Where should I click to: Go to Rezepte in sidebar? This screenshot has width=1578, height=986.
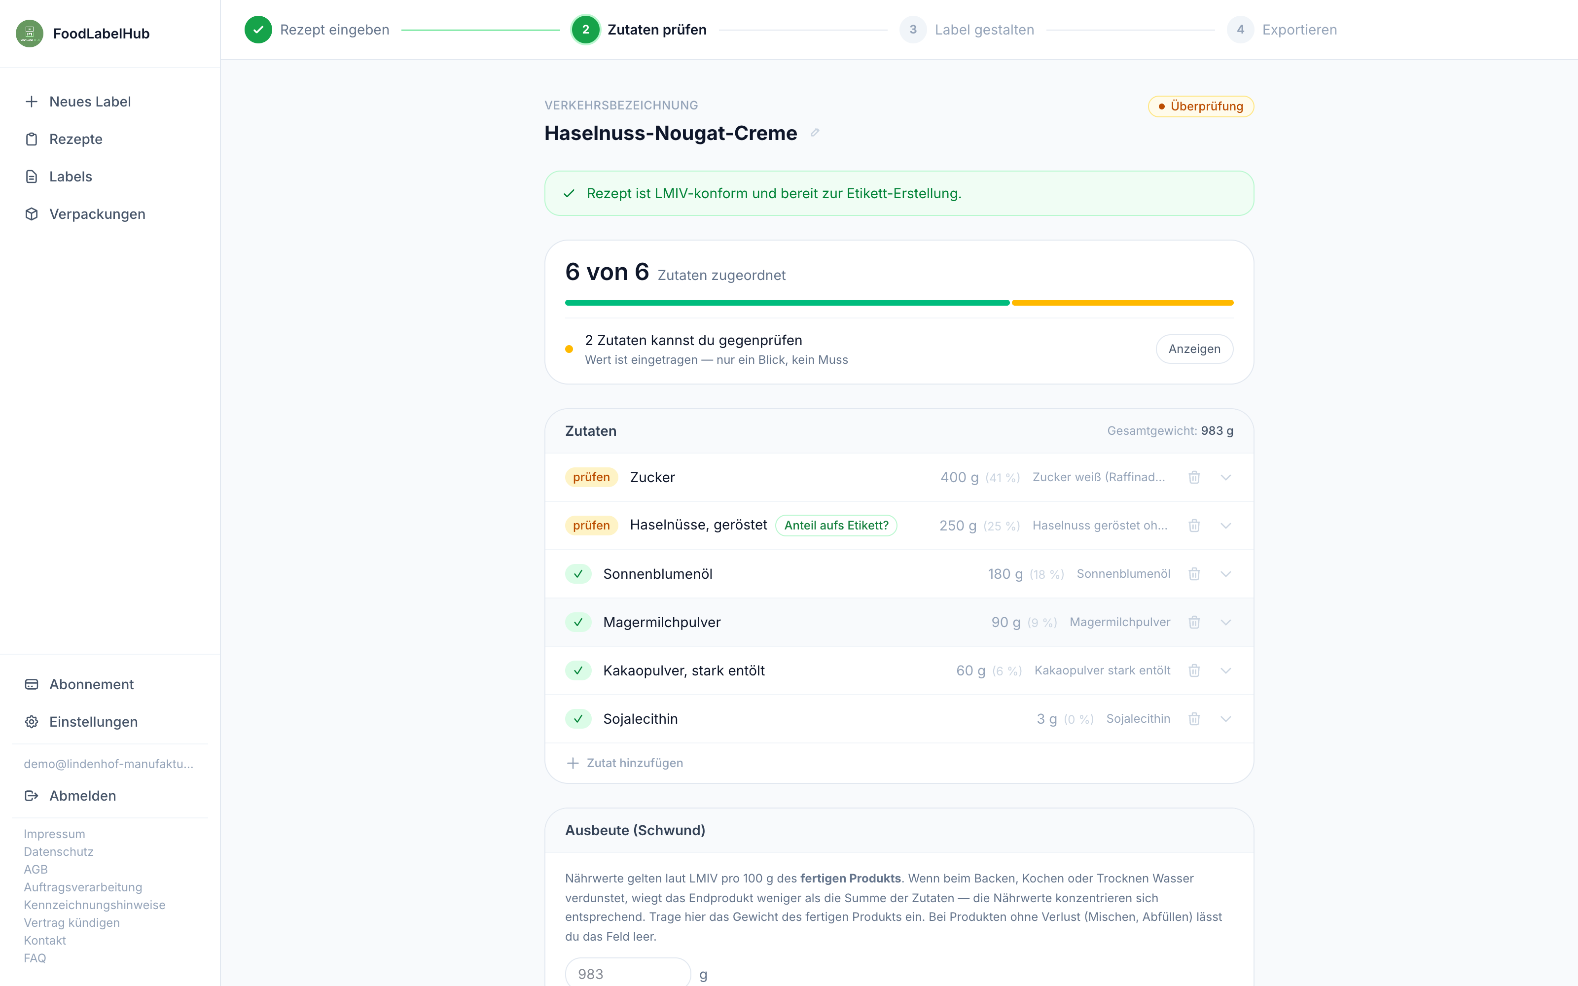(109, 139)
